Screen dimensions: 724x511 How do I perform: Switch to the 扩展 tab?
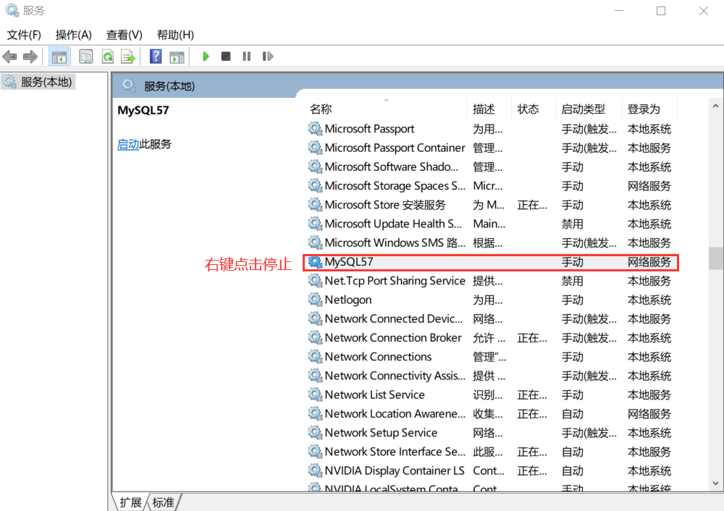pyautogui.click(x=130, y=502)
